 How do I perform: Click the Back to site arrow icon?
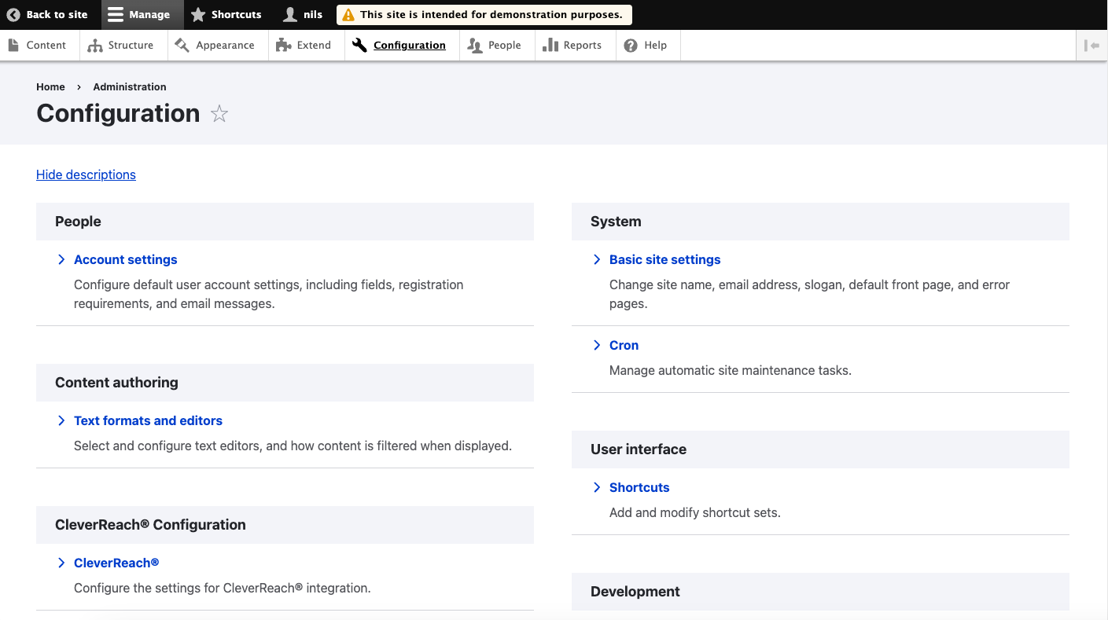pyautogui.click(x=13, y=14)
